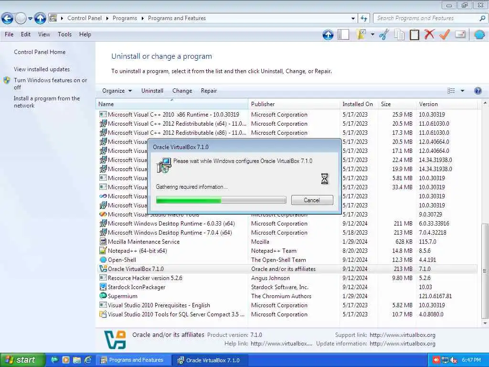This screenshot has width=489, height=367.
Task: Select Microsoft Visual C++ 2010 x86 Runtime entry
Action: click(287, 115)
